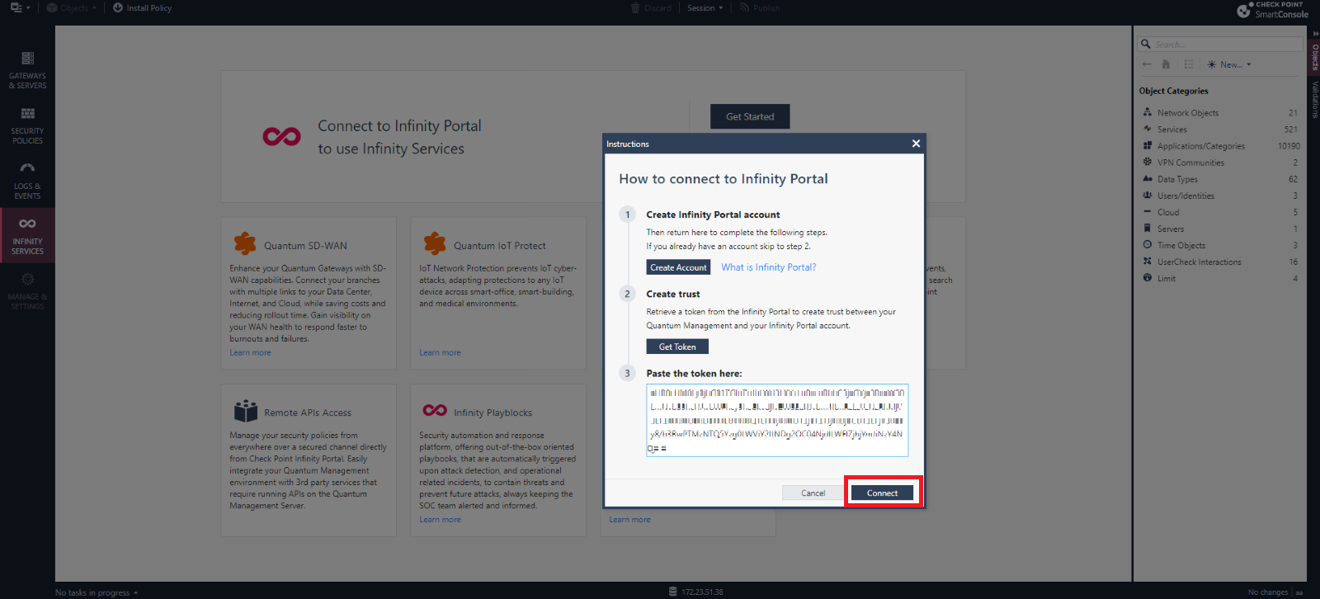Click the Get Started button
The height and width of the screenshot is (599, 1320).
[x=750, y=116]
